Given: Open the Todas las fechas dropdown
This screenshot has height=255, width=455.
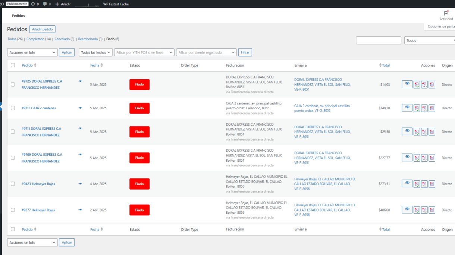Looking at the screenshot, I should (x=95, y=52).
